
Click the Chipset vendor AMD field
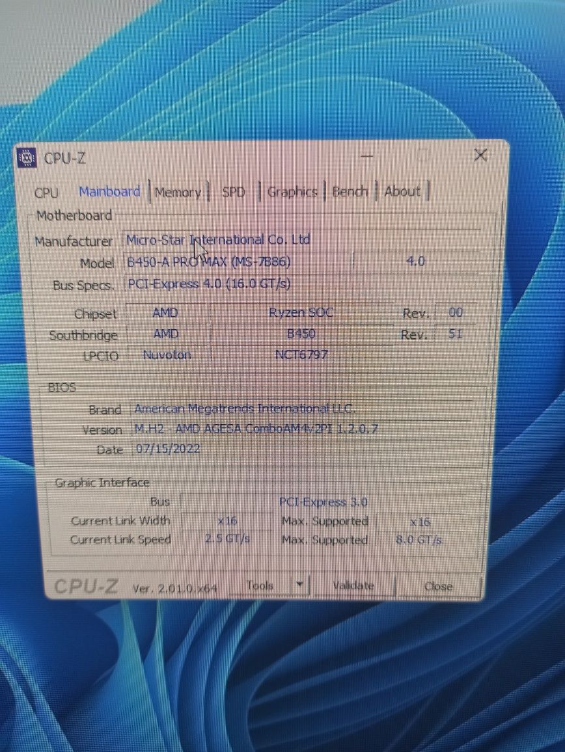(x=165, y=313)
